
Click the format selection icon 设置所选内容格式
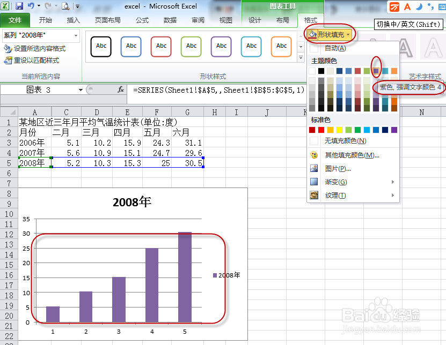click(8, 49)
